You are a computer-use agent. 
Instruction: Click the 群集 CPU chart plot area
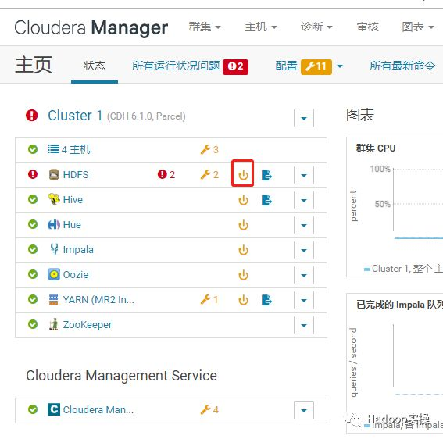(x=418, y=203)
